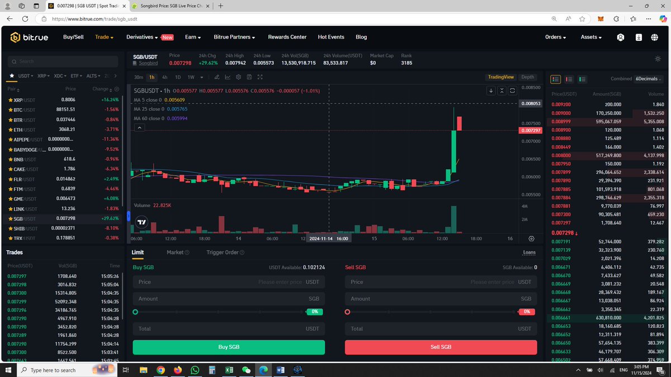Click the download app icon in header

[639, 37]
